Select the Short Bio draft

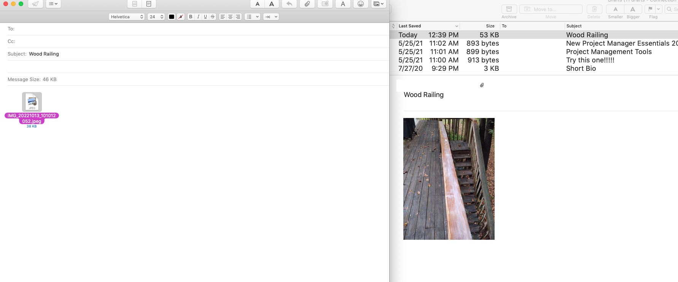(534, 69)
